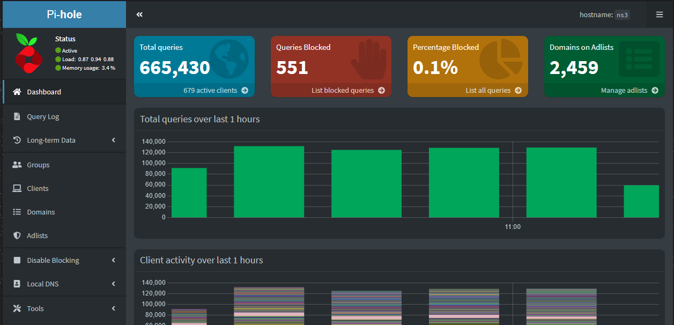Click arrow icon beside 679 active clients

pos(245,90)
